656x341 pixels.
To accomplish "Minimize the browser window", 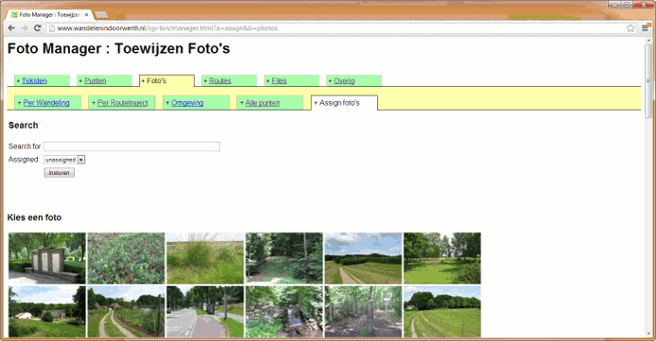I will (x=614, y=5).
